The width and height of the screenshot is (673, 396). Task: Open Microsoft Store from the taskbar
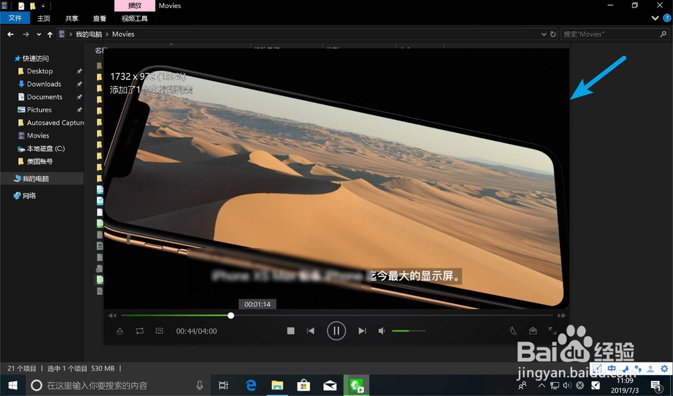point(304,385)
